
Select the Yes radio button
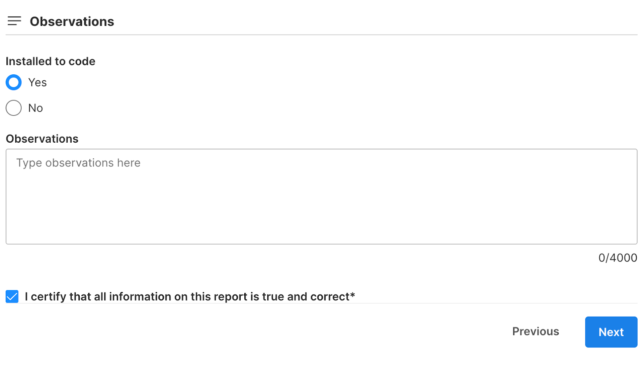pyautogui.click(x=14, y=82)
